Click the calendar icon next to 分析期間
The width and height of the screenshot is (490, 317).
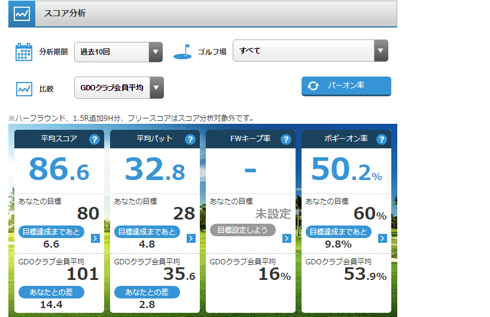pyautogui.click(x=23, y=52)
